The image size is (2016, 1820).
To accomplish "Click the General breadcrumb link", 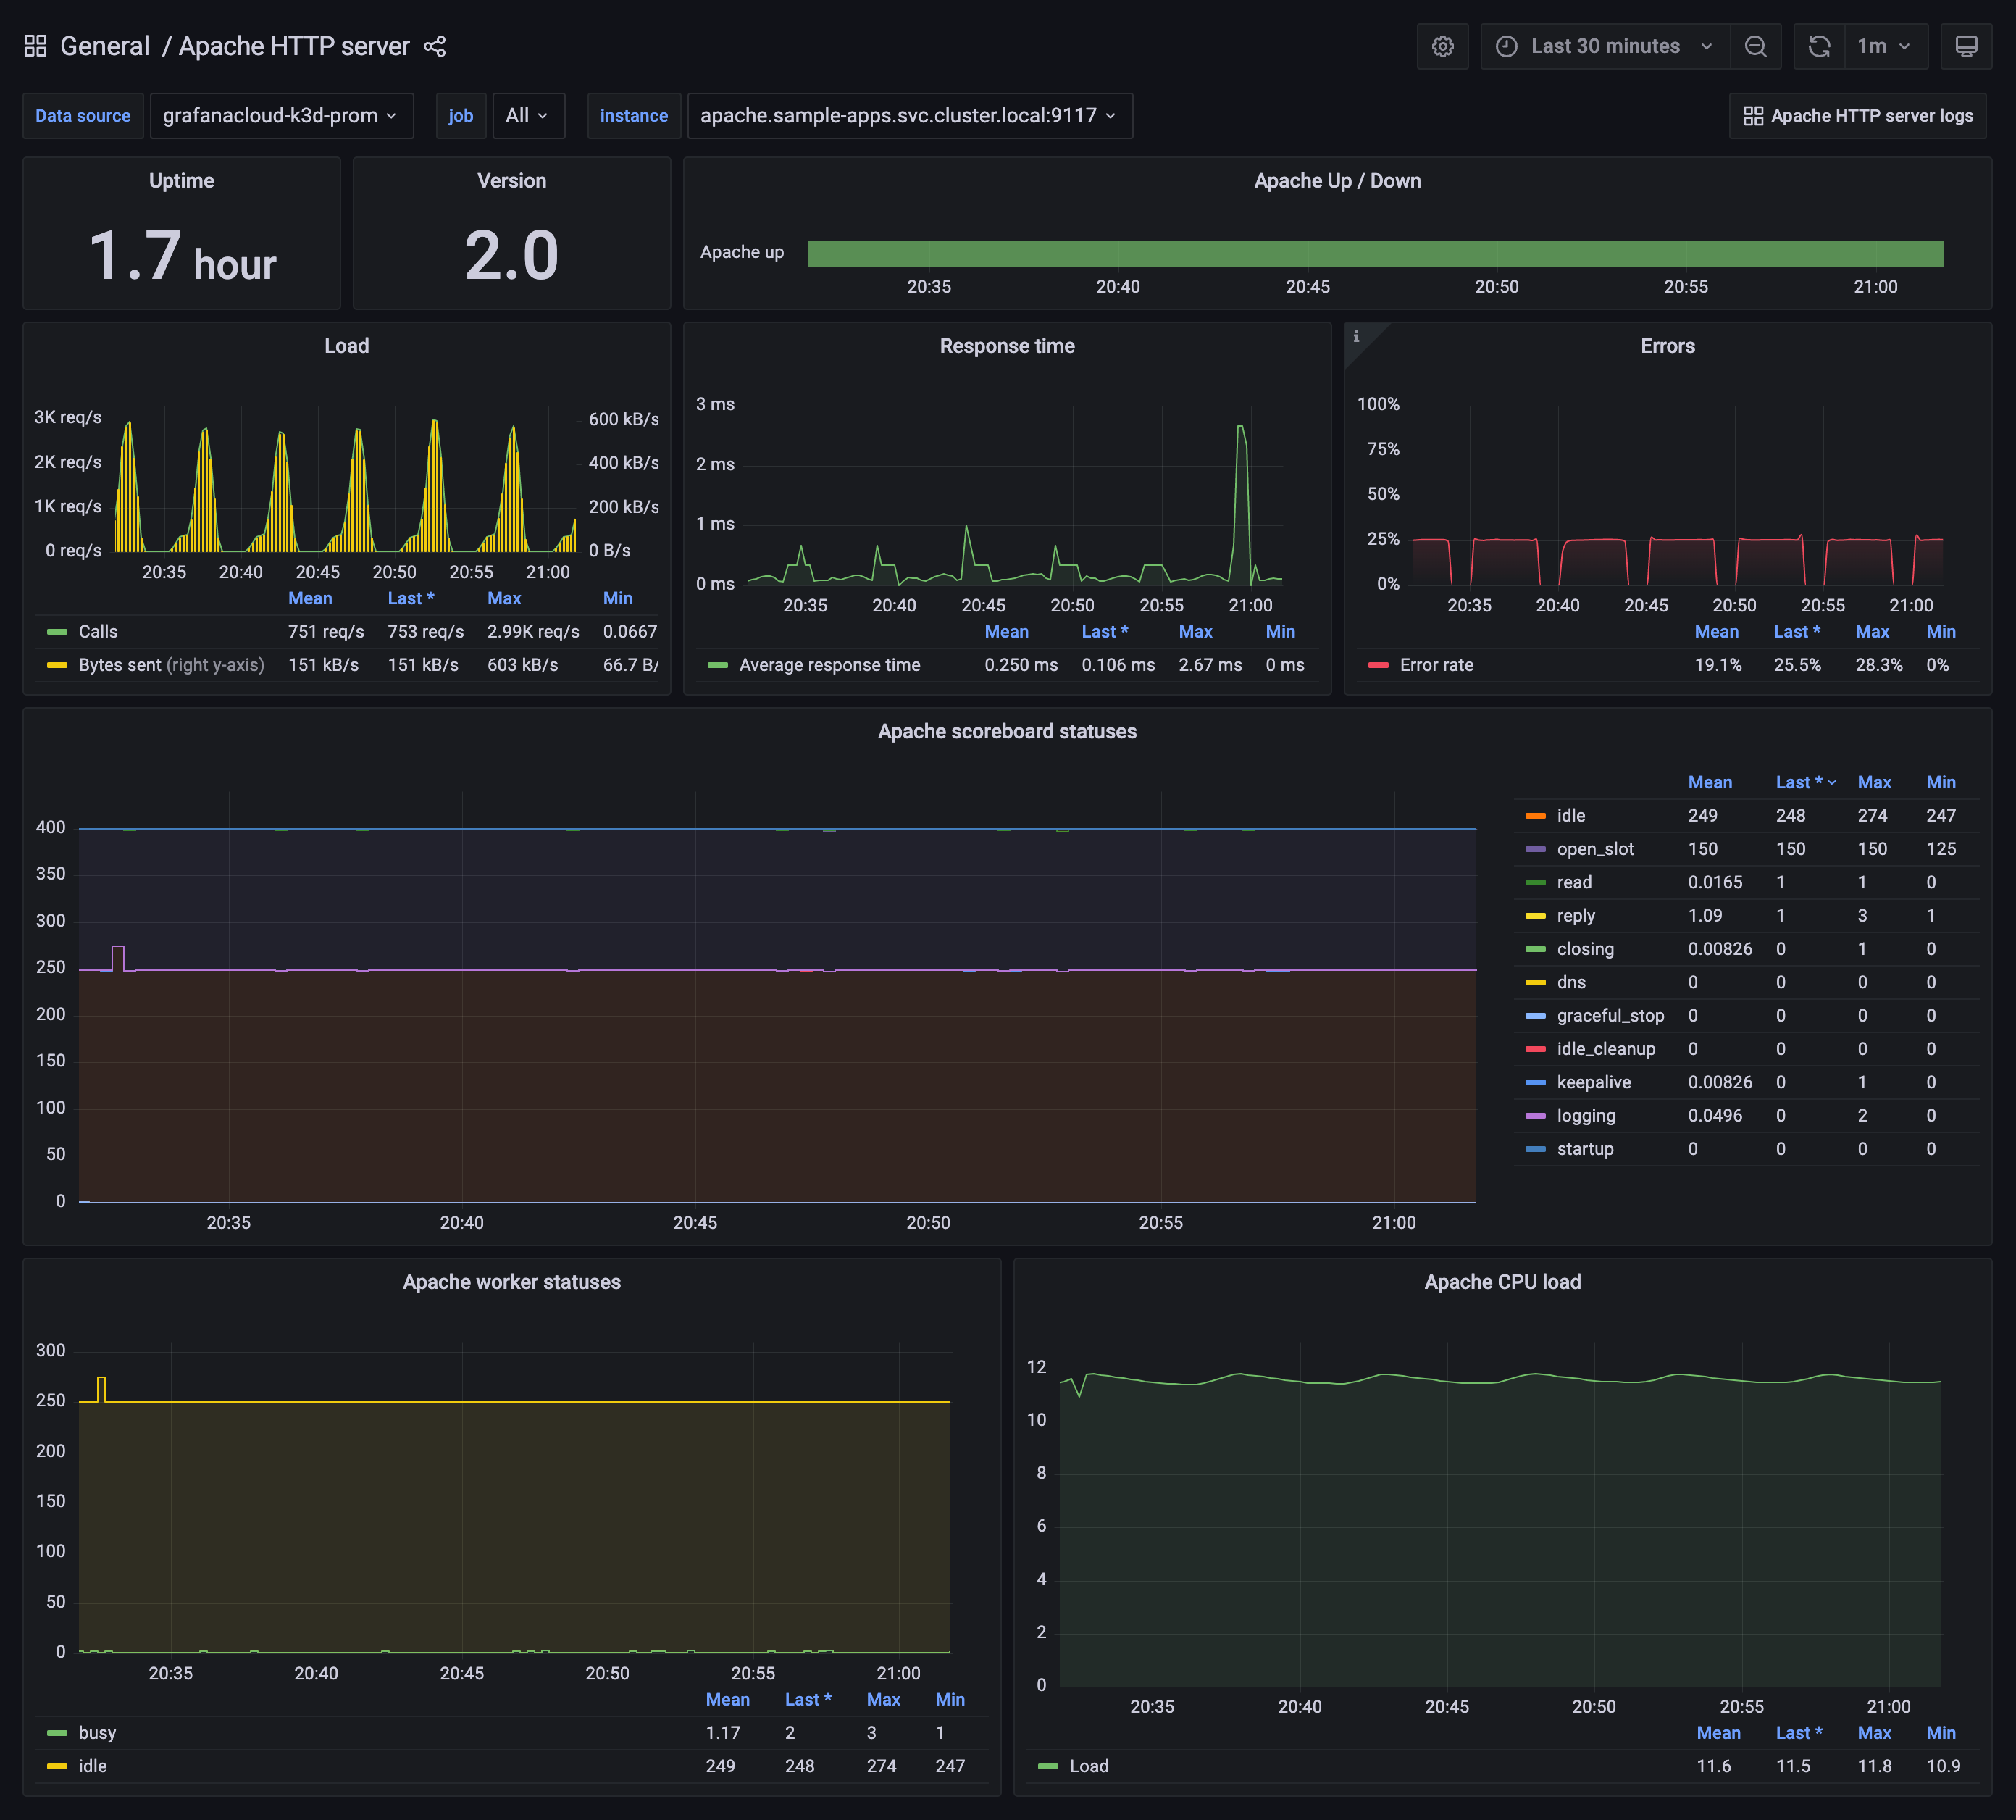I will [106, 46].
